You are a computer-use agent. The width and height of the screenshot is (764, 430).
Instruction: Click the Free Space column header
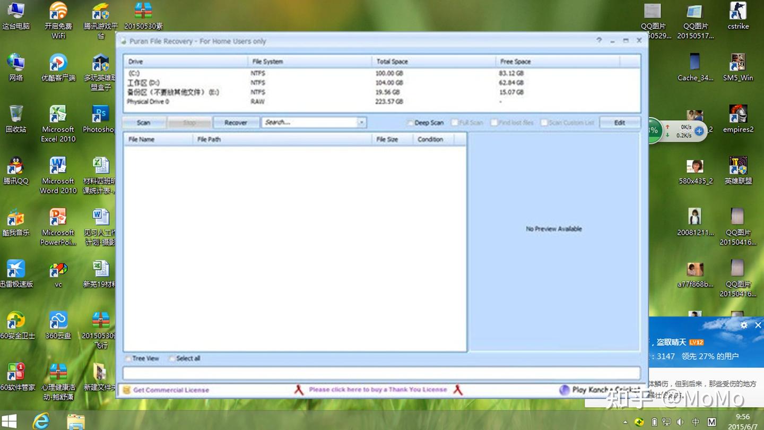click(x=558, y=62)
